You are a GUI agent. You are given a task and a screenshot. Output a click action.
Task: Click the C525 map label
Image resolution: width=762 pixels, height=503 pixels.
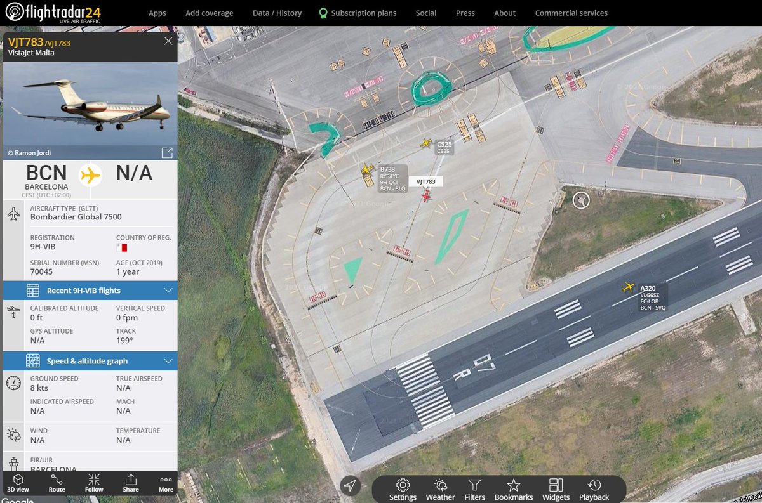coord(444,147)
